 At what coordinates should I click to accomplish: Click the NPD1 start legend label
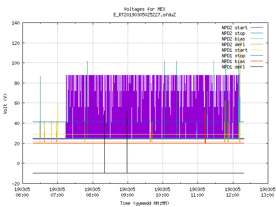point(235,50)
